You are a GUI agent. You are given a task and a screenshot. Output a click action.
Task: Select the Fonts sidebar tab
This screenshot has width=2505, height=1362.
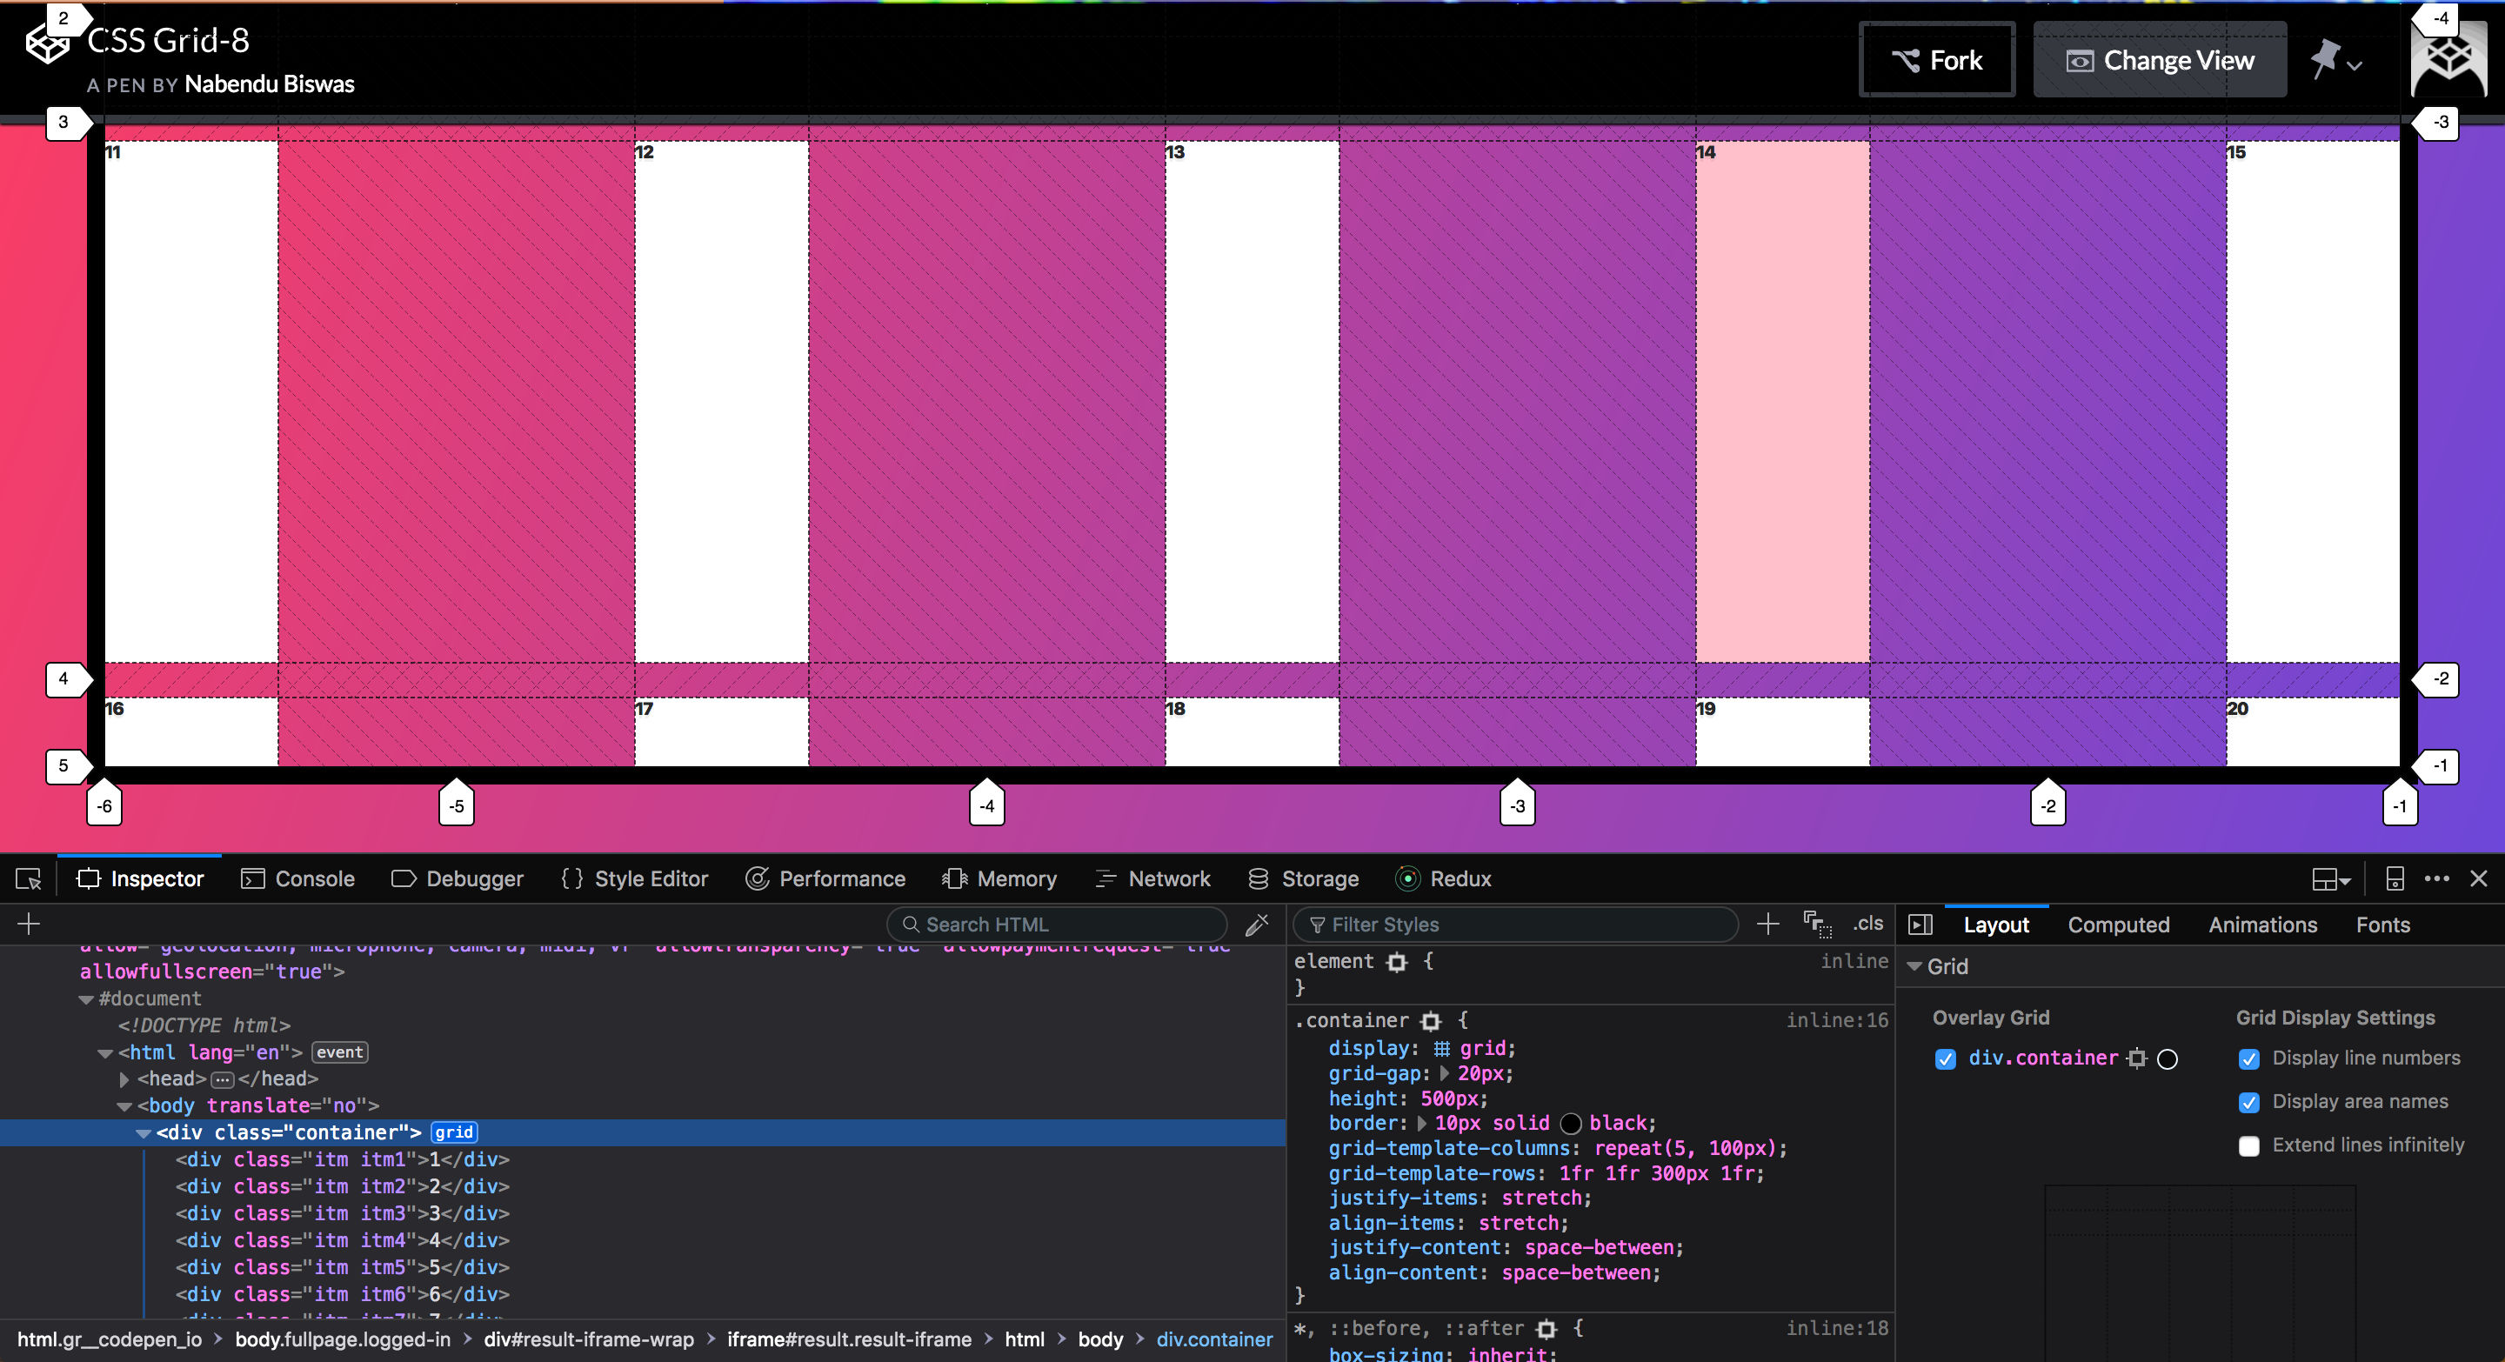(x=2382, y=925)
